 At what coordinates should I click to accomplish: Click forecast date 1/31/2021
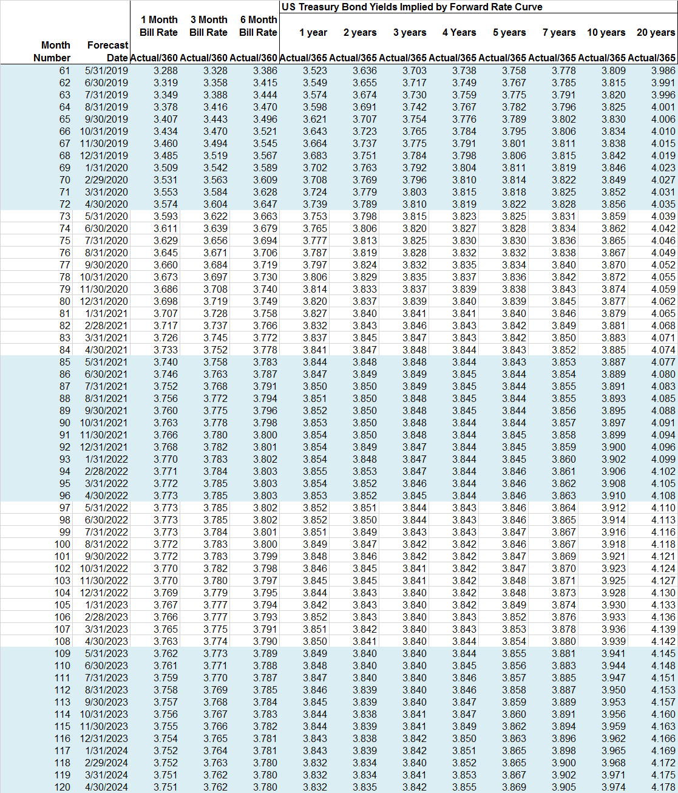point(106,313)
